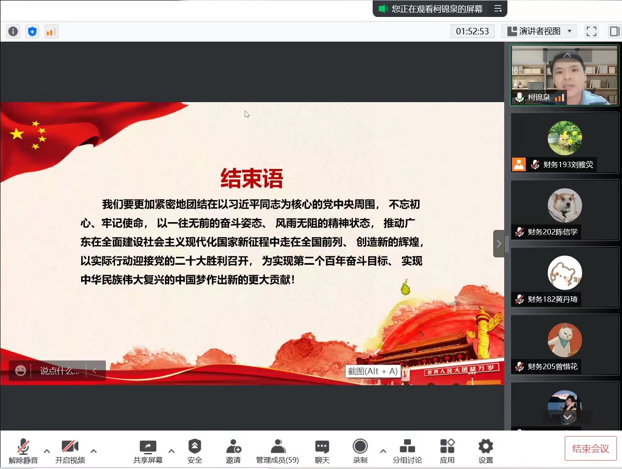Toggle the right sidebar panel icon

click(x=614, y=31)
